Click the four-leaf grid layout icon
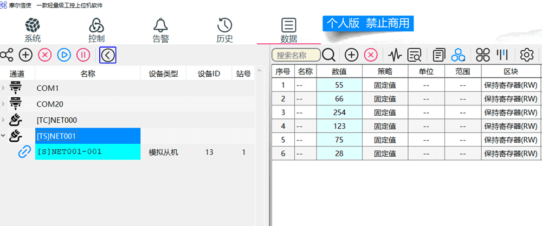The image size is (542, 226). point(482,55)
